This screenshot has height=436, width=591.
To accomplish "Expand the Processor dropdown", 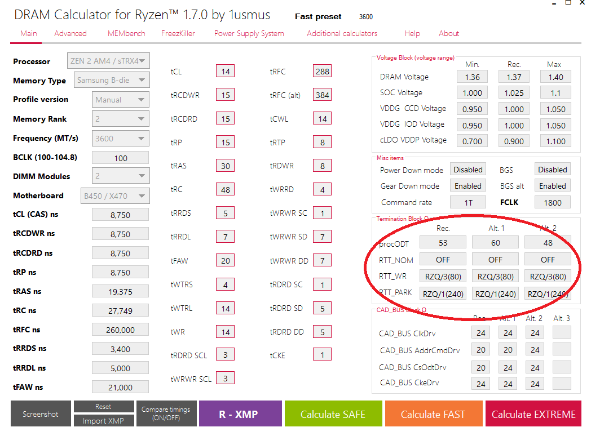I will pyautogui.click(x=108, y=61).
